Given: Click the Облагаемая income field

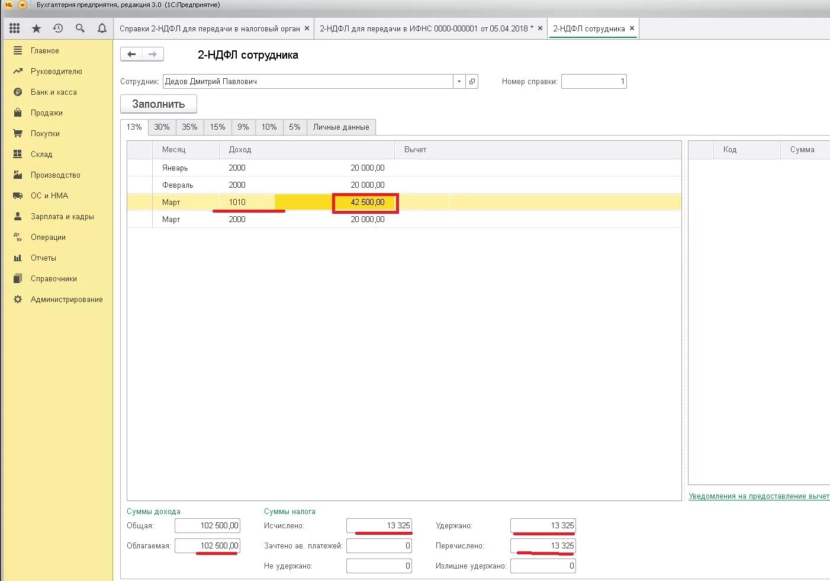Looking at the screenshot, I should click(207, 545).
